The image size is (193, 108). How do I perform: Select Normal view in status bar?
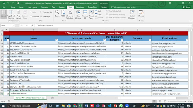[x=154, y=101]
